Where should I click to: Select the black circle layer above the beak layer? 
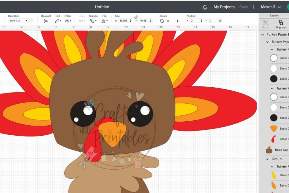click(x=274, y=118)
